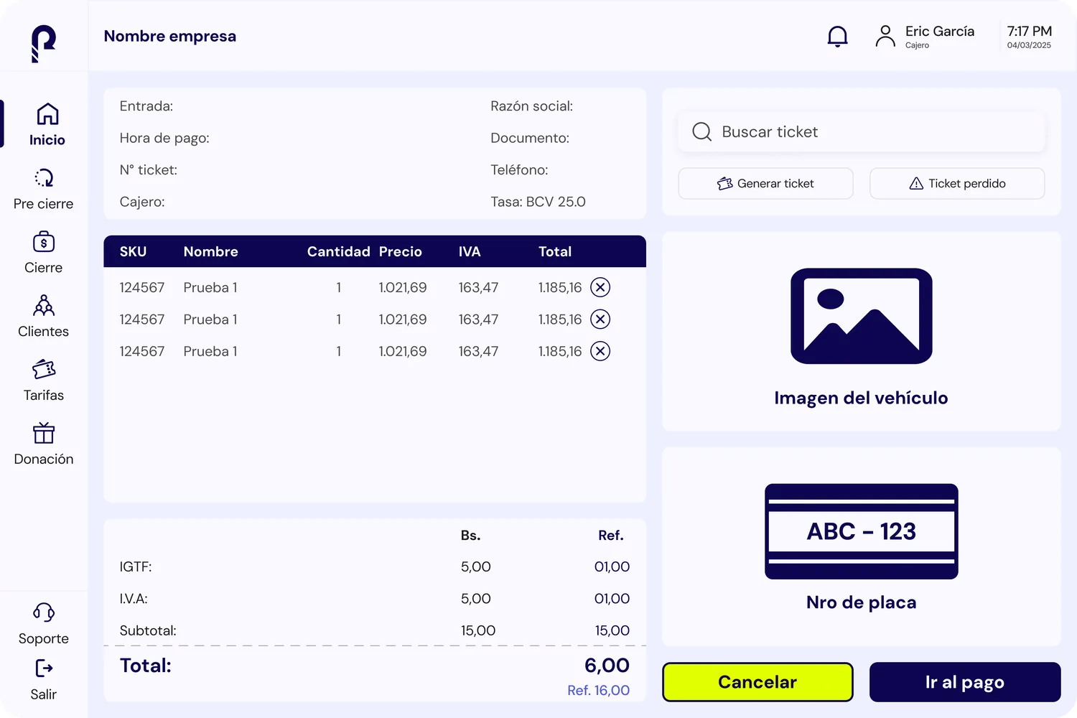1077x718 pixels.
Task: Click the Cantidad column header
Action: (338, 251)
